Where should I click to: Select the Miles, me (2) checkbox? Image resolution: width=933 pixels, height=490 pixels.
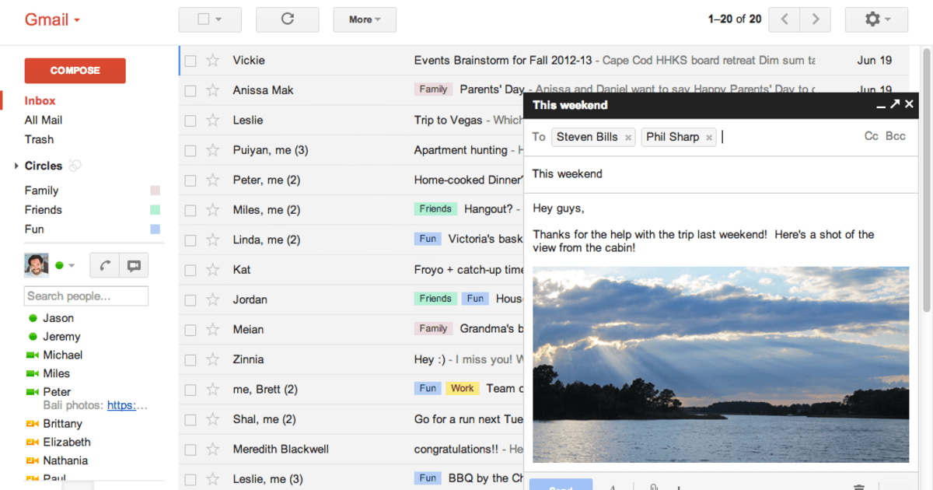tap(190, 210)
